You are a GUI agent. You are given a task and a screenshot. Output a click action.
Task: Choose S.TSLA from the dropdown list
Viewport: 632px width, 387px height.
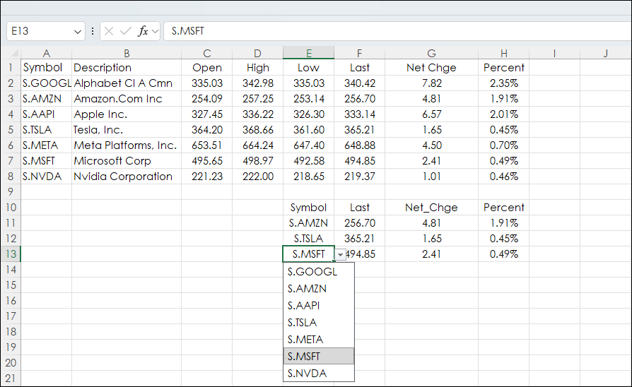pyautogui.click(x=319, y=323)
